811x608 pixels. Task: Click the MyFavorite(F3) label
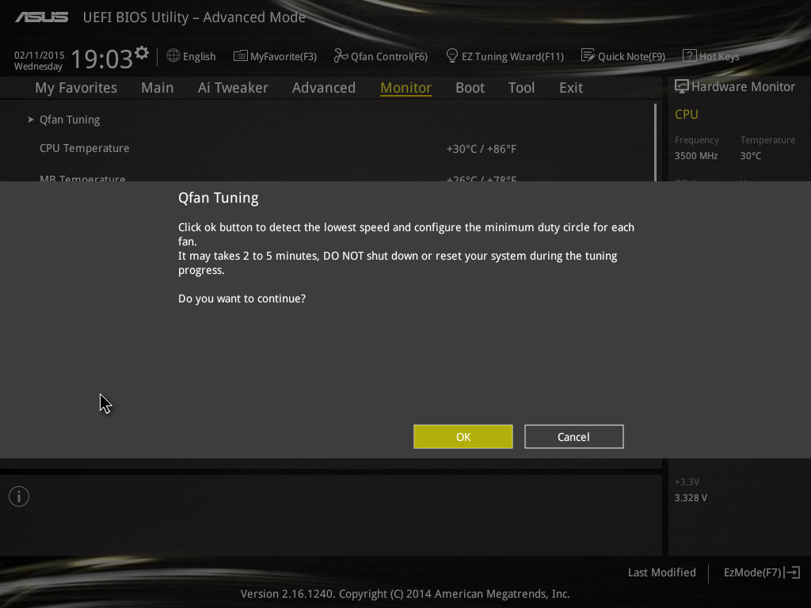pos(284,56)
